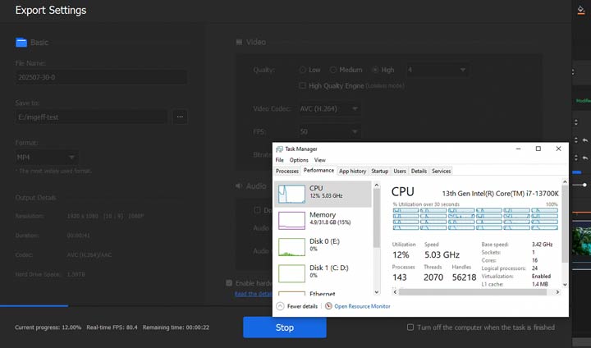Image resolution: width=591 pixels, height=348 pixels.
Task: Toggle Enable hardware acceleration checkbox
Action: pyautogui.click(x=229, y=283)
